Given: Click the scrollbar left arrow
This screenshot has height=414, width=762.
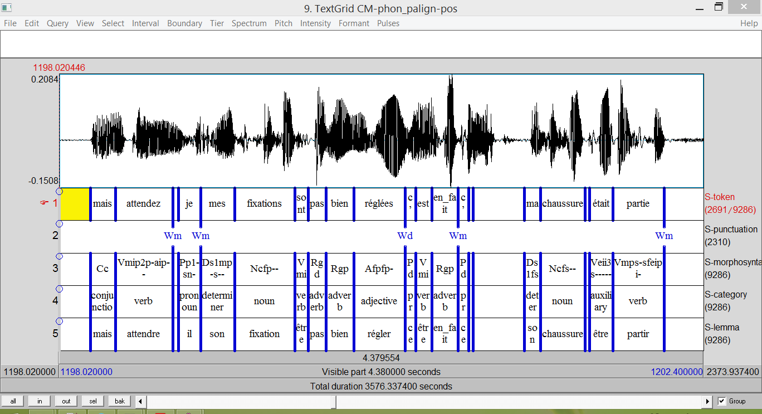Looking at the screenshot, I should [141, 401].
